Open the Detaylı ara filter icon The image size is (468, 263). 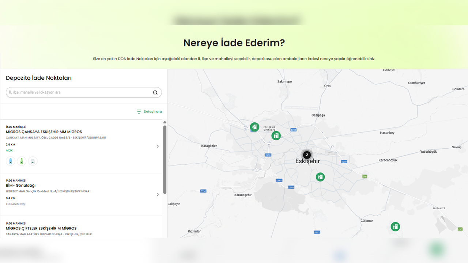pos(139,111)
